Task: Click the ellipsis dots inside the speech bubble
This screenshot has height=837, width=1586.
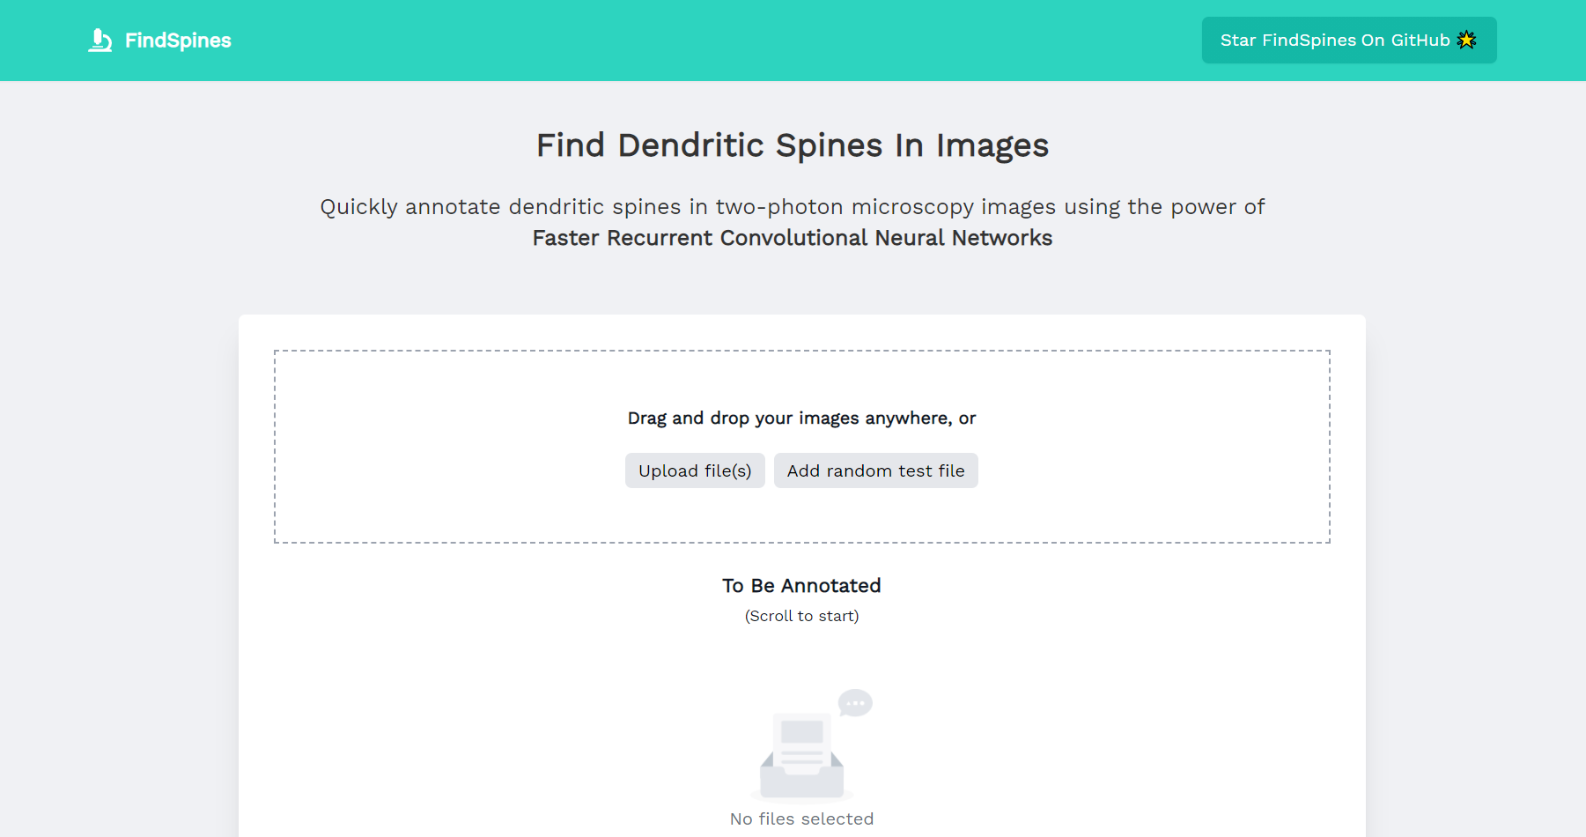Action: (854, 701)
